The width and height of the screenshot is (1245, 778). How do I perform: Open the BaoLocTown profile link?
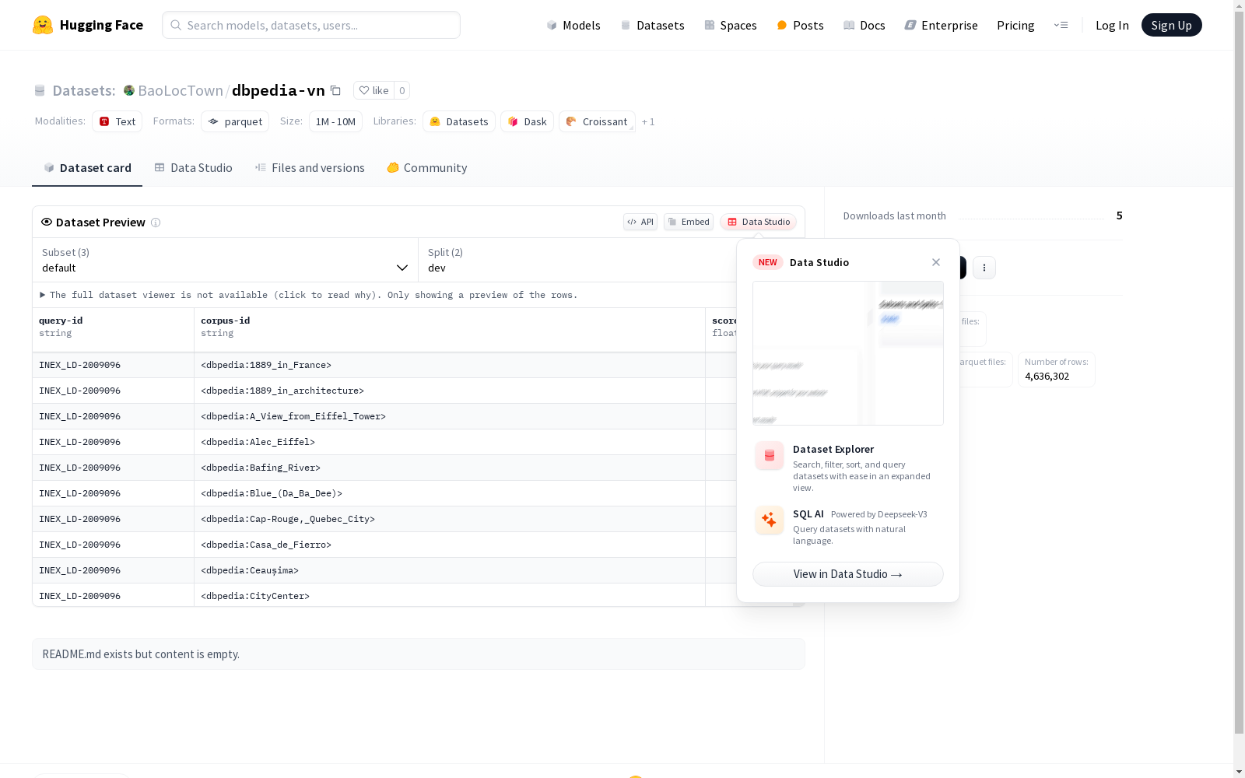click(181, 90)
